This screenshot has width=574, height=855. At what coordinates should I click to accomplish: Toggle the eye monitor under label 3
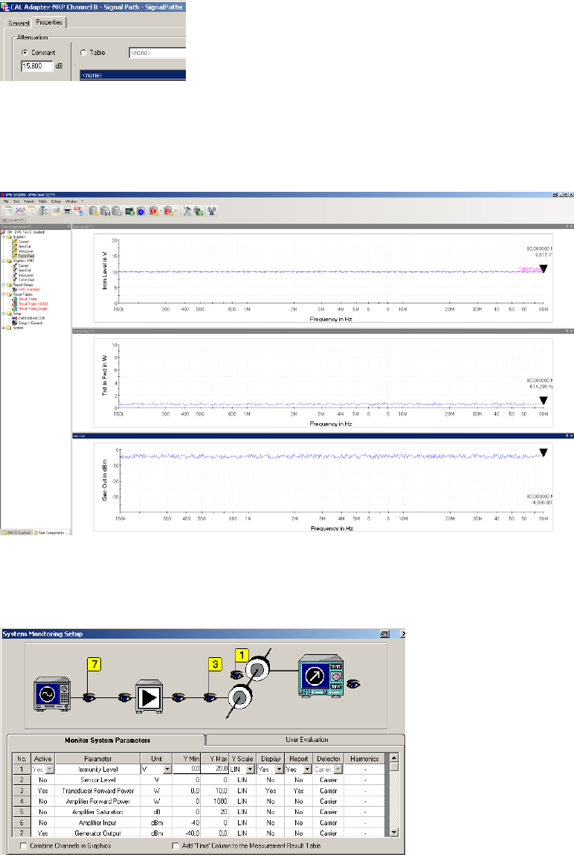click(210, 697)
